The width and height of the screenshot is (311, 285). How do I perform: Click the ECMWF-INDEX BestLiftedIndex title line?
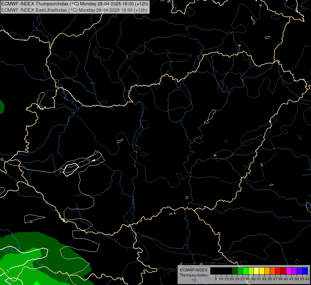pyautogui.click(x=74, y=10)
